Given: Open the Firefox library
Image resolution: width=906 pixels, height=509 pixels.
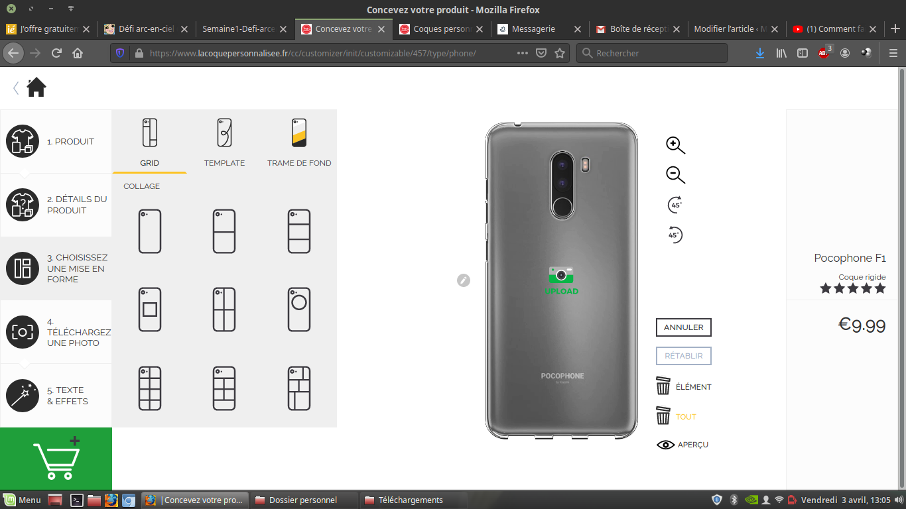Looking at the screenshot, I should click(781, 53).
